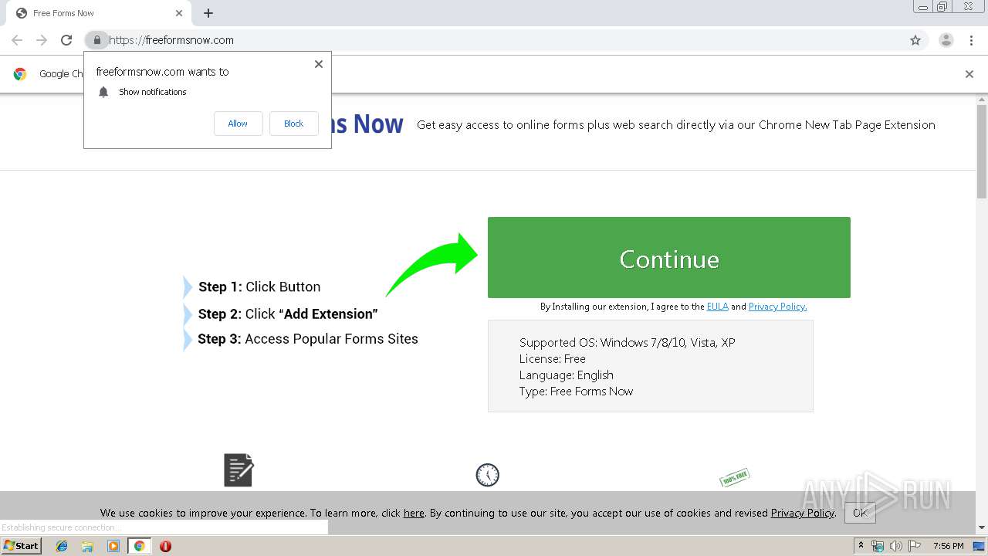Dismiss the Google Chrome info bar
The height and width of the screenshot is (556, 988).
coord(969,74)
